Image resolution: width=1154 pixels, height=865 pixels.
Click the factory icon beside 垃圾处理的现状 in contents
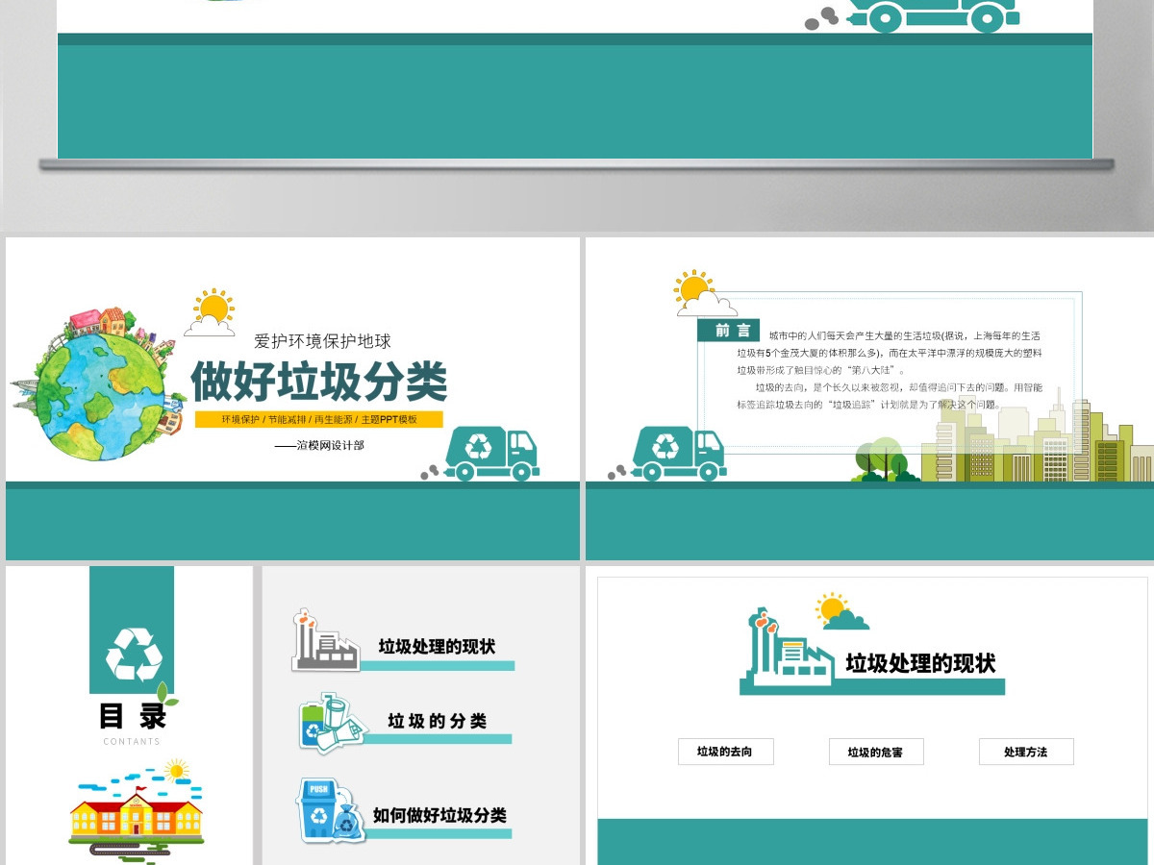click(x=325, y=640)
